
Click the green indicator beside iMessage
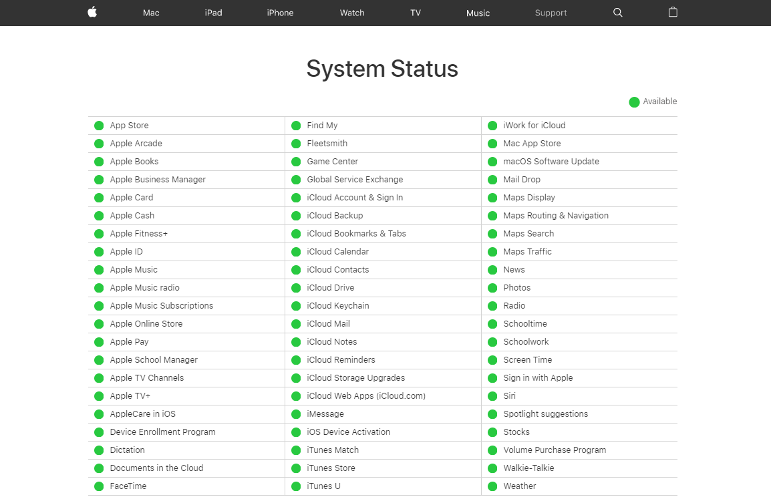(295, 413)
